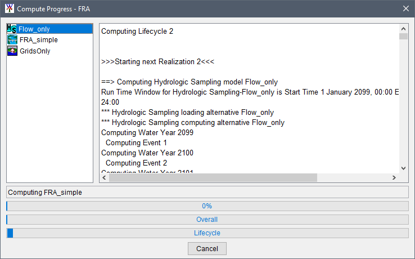The image size is (415, 259).
Task: Click the horizontal scrollbar thumb
Action: tap(213, 177)
